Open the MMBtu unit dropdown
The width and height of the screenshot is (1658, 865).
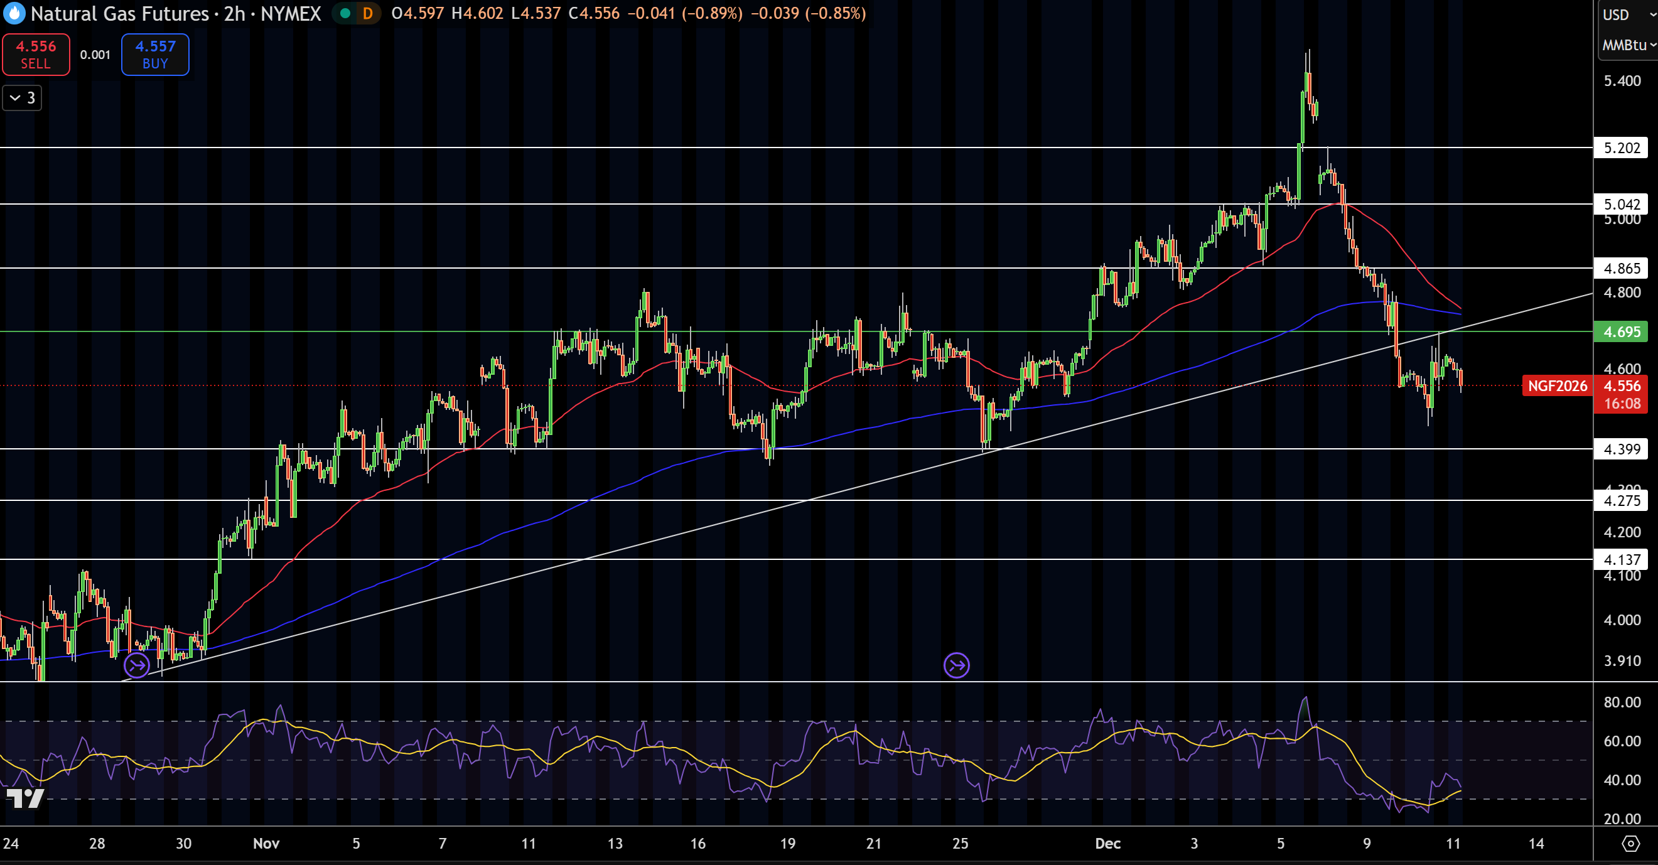pos(1626,45)
